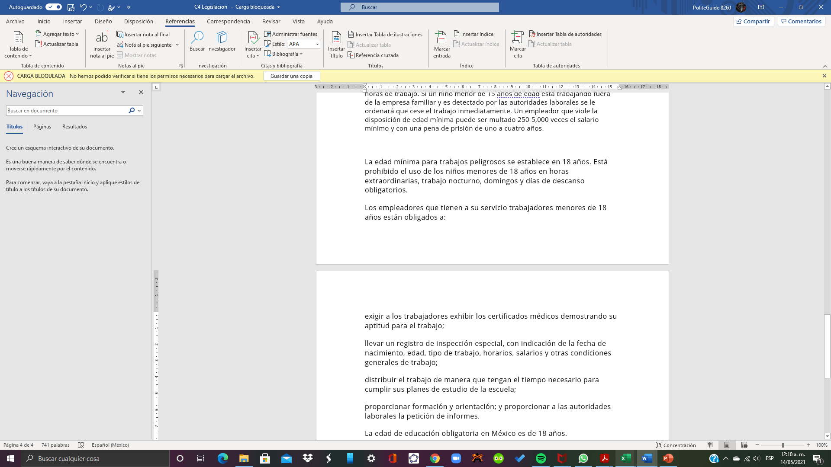Click zoom out minus button
This screenshot has height=467, width=831.
pyautogui.click(x=757, y=445)
